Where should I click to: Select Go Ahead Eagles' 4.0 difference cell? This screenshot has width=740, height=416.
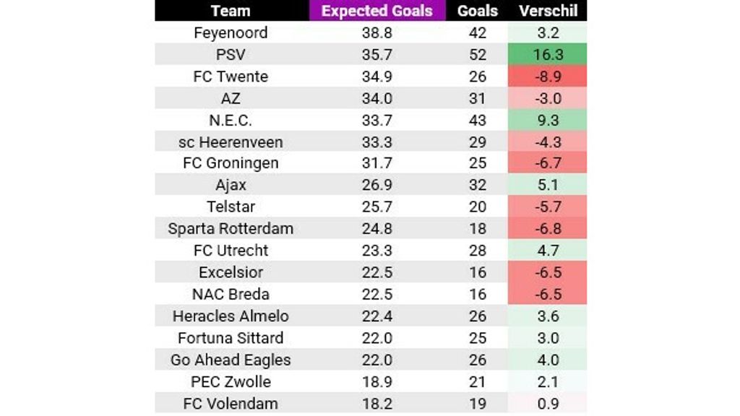[x=548, y=360]
